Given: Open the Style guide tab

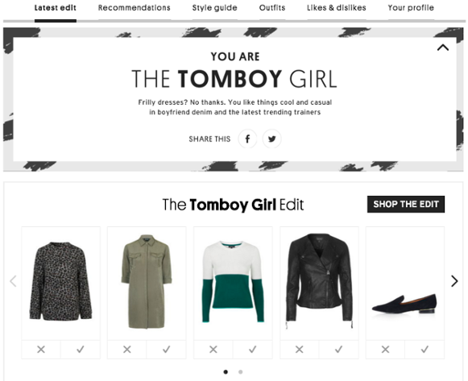Looking at the screenshot, I should pyautogui.click(x=214, y=8).
